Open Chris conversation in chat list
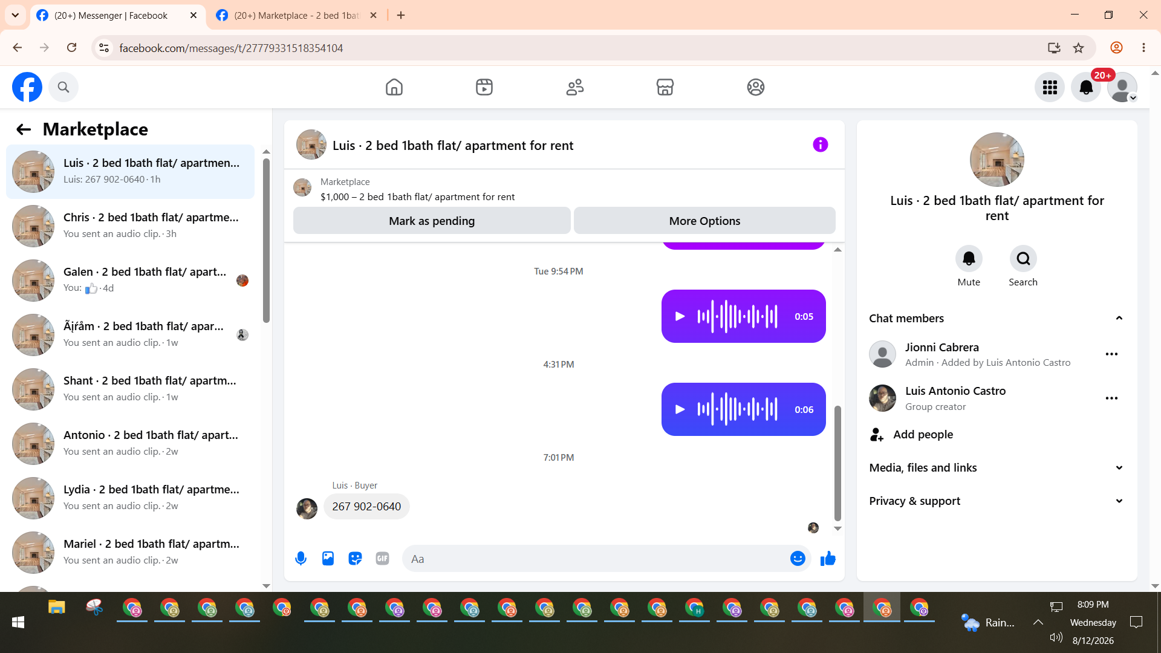 [x=130, y=226]
